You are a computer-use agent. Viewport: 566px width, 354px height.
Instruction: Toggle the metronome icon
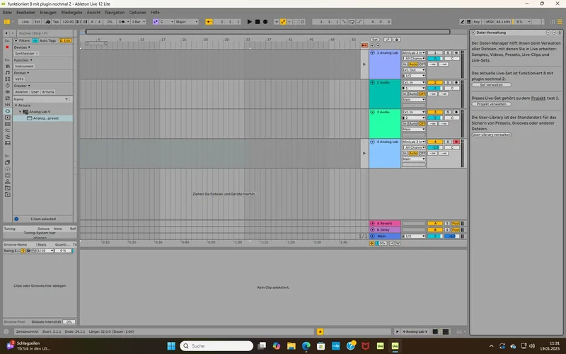pos(122,22)
